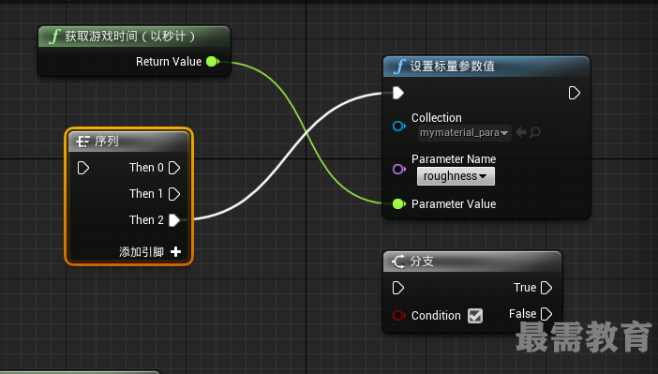Select the 序列 node title bar
658x374 pixels.
point(128,142)
